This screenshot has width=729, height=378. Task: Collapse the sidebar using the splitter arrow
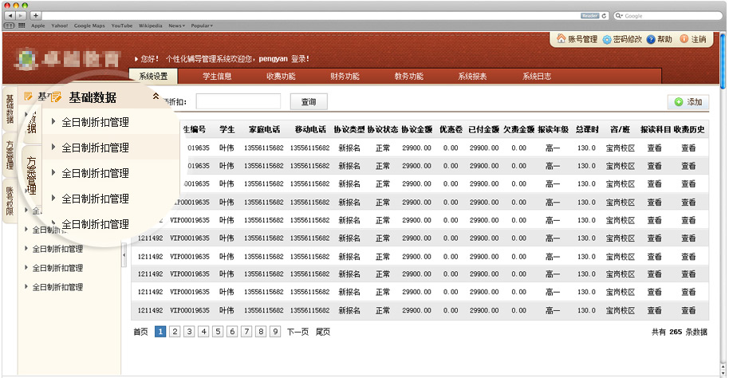(124, 256)
